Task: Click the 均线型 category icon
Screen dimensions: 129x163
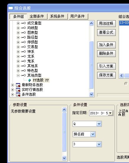Action: [x=23, y=28]
